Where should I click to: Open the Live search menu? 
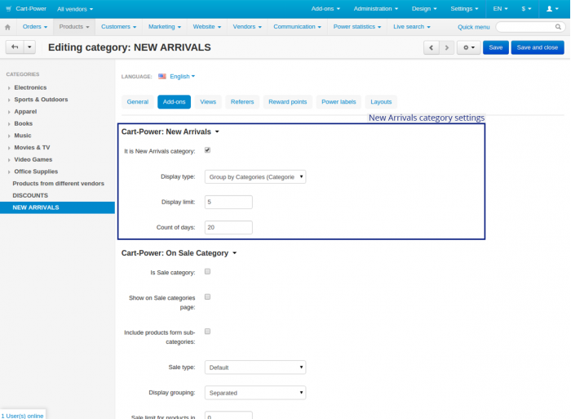coord(412,27)
